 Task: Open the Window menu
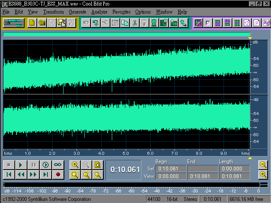click(x=164, y=12)
